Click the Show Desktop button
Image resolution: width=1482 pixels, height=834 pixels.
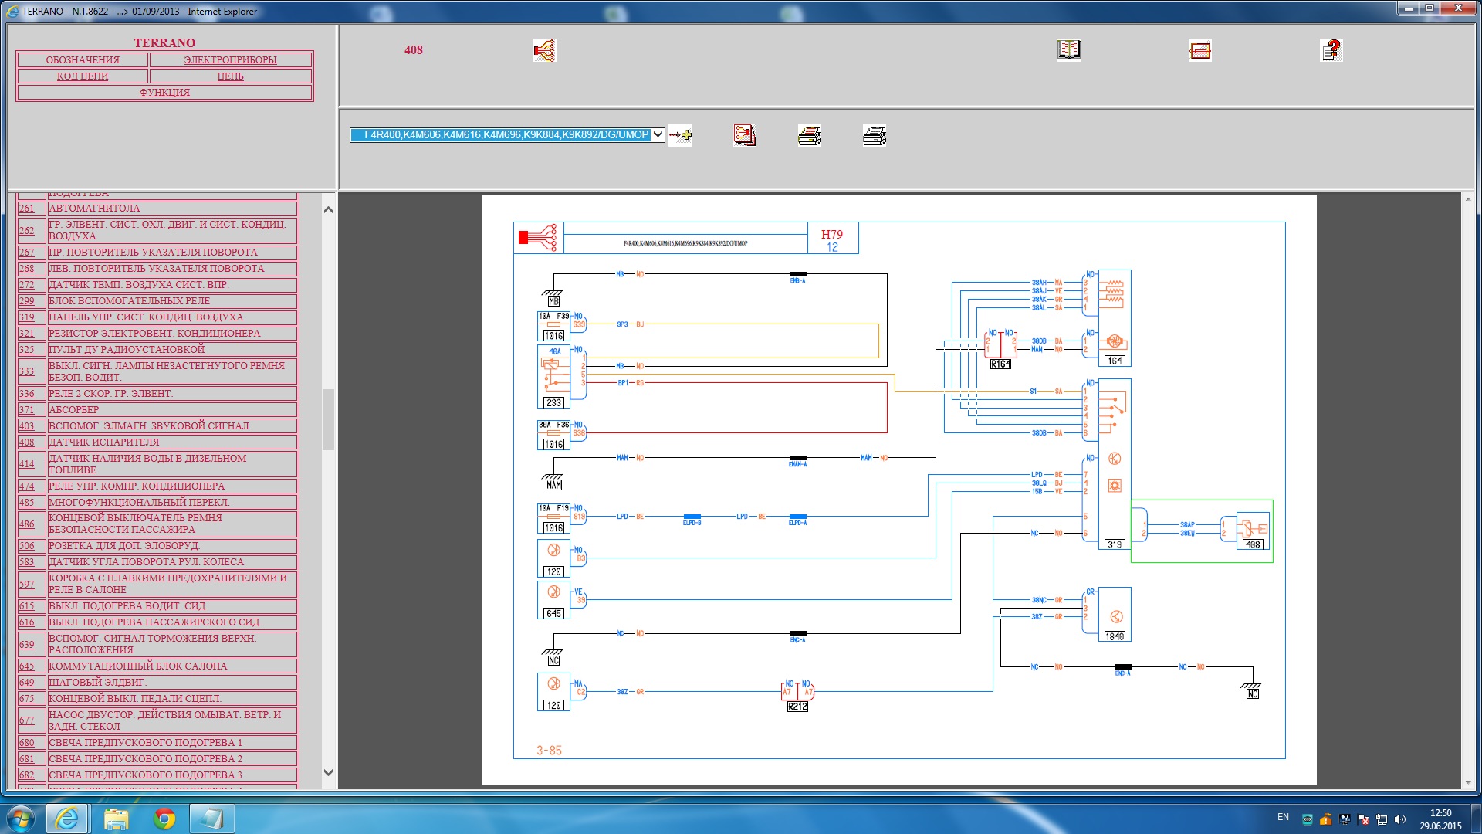[1476, 819]
